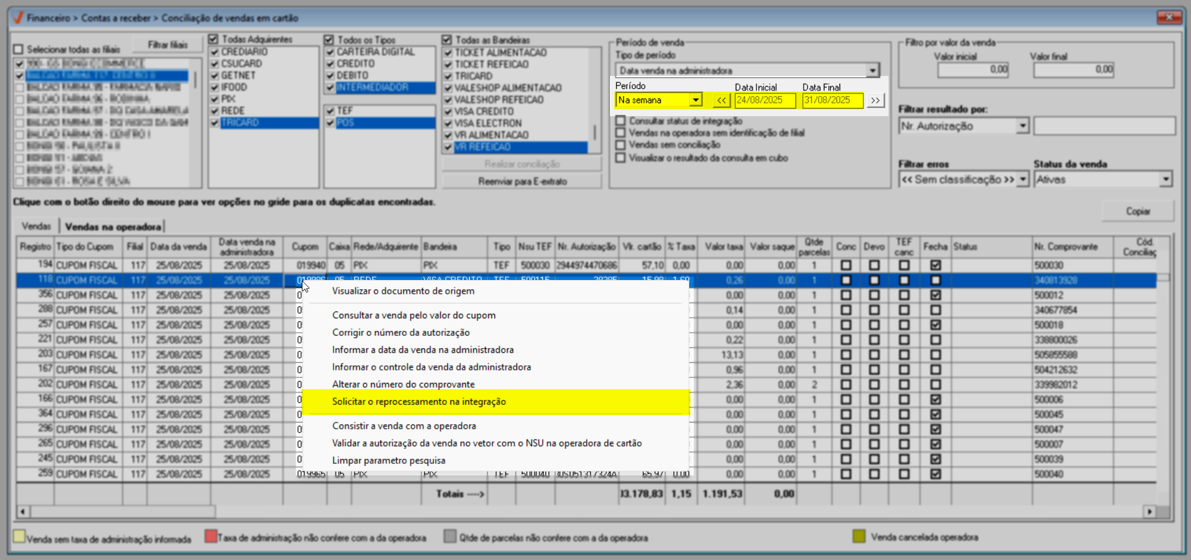Click the 'Data Inicial' date field
The image size is (1191, 560).
coord(764,100)
